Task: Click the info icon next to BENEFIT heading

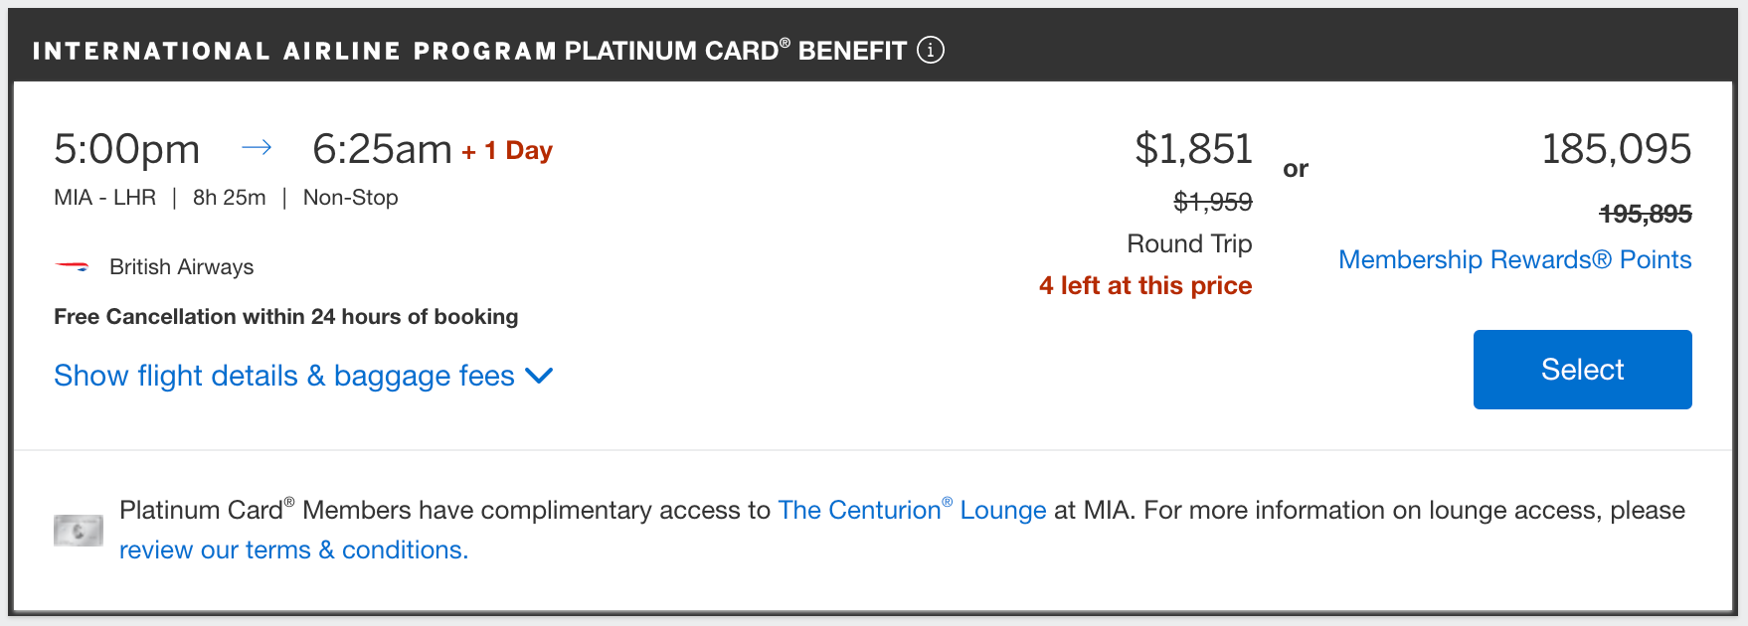Action: tap(932, 49)
